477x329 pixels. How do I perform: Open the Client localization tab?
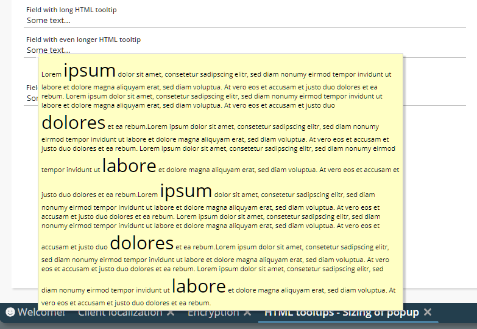[120, 313]
